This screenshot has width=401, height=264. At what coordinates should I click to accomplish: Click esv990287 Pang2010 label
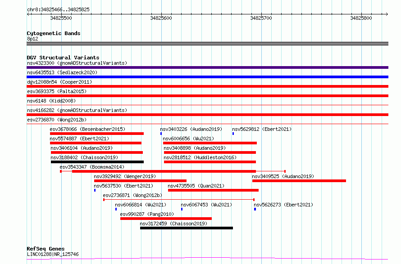[x=147, y=214]
